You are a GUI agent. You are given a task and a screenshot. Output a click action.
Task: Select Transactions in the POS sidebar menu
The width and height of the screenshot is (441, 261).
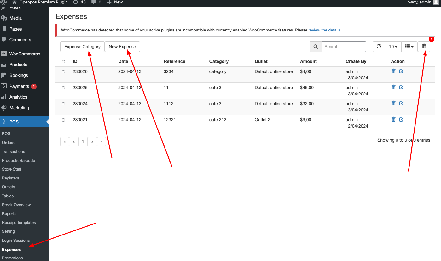[x=13, y=151]
